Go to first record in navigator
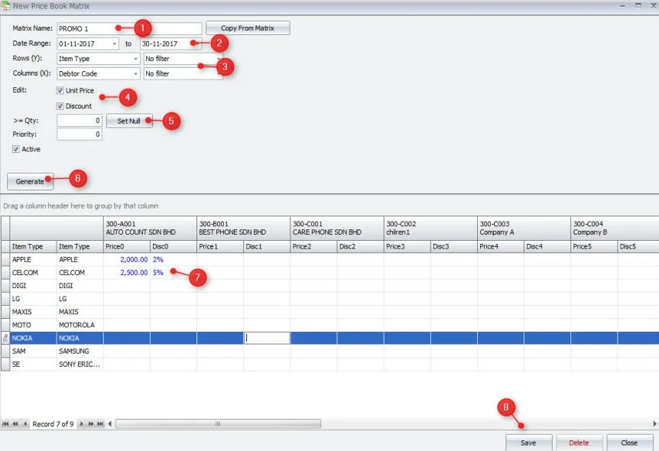Viewport: 659px width, 451px height. (x=6, y=423)
